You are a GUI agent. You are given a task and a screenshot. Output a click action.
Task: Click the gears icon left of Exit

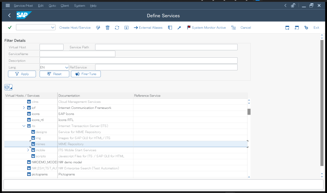click(306, 28)
